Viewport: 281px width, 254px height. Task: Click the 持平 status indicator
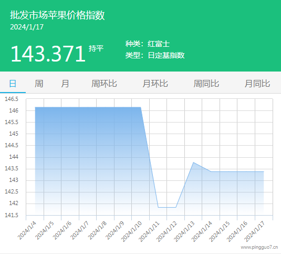pyautogui.click(x=96, y=48)
